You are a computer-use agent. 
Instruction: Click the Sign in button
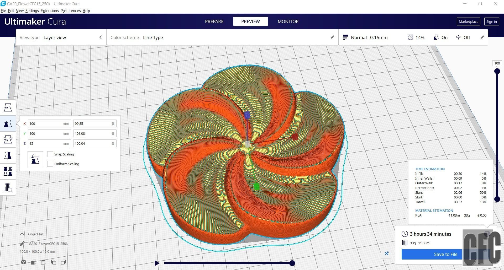(491, 21)
